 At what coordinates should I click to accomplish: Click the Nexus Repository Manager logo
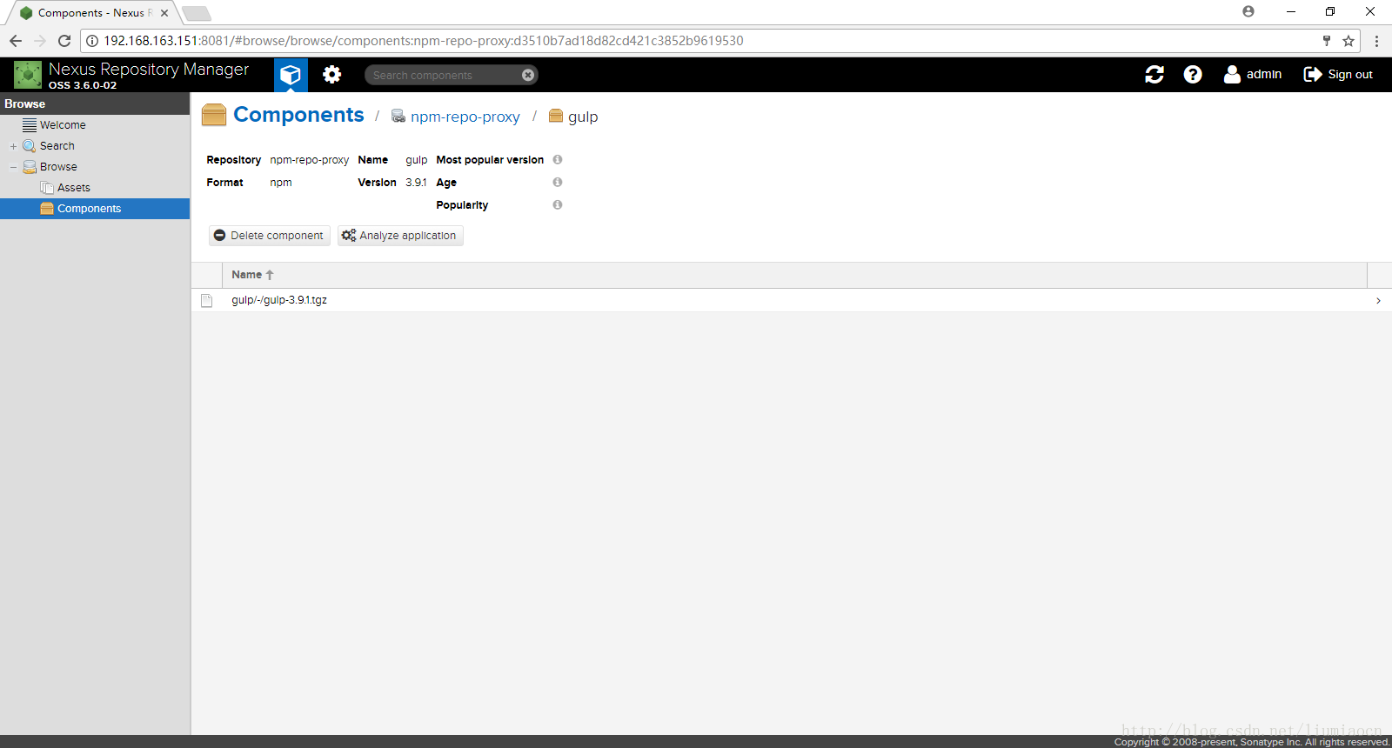(28, 75)
